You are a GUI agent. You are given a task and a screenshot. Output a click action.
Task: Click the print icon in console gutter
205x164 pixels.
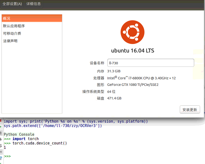point(1,139)
